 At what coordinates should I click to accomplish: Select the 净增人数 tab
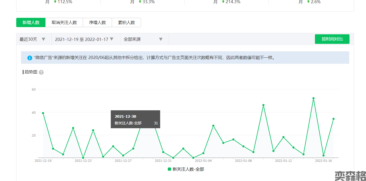click(x=97, y=23)
